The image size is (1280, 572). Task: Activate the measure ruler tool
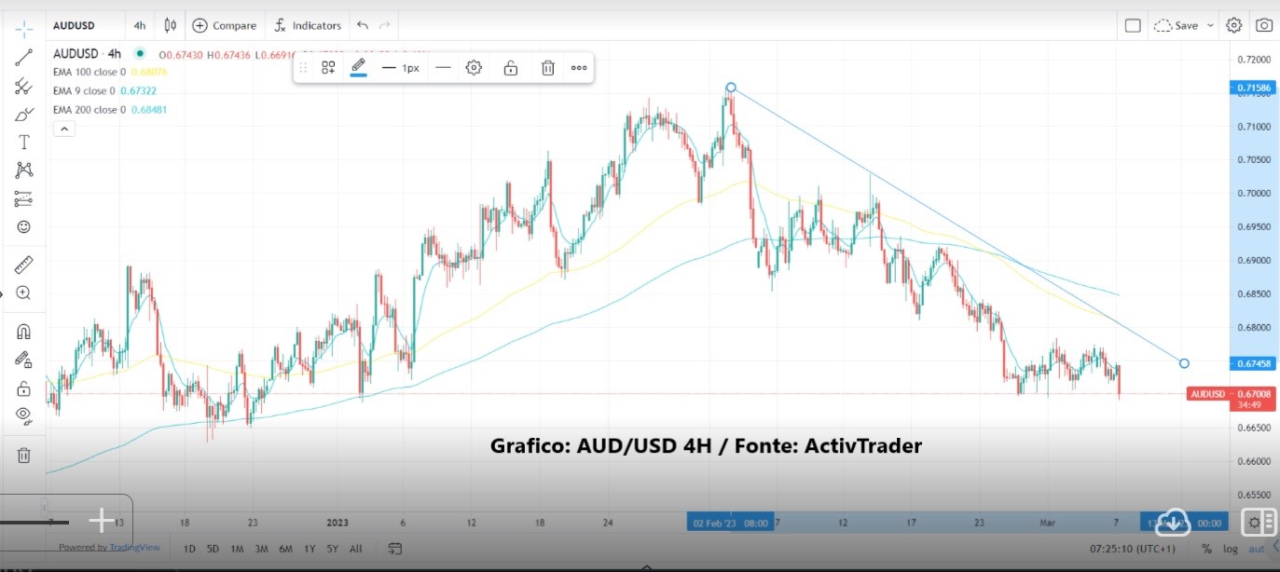pos(23,264)
